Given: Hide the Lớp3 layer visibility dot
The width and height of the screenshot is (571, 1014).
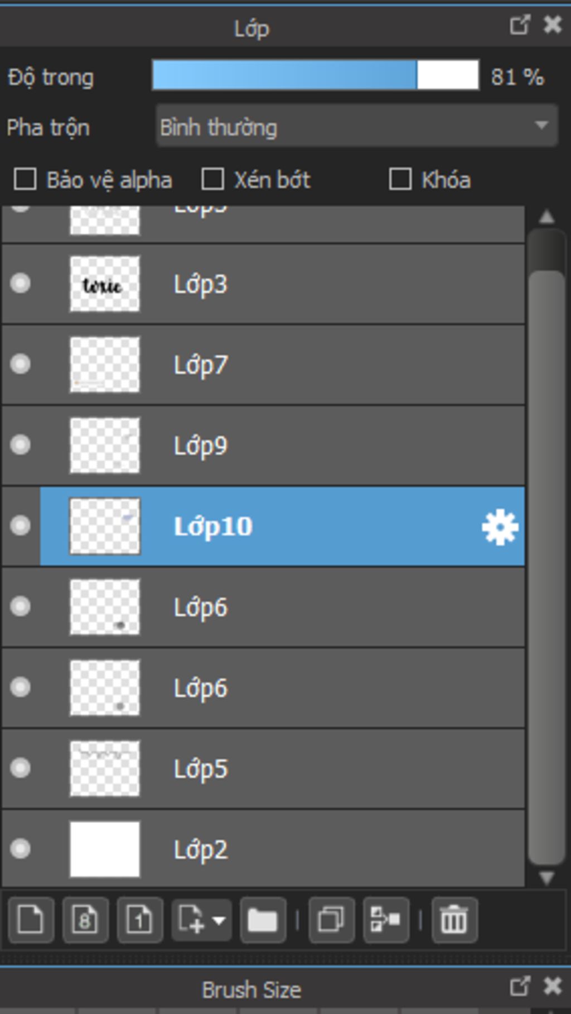Looking at the screenshot, I should coord(21,284).
